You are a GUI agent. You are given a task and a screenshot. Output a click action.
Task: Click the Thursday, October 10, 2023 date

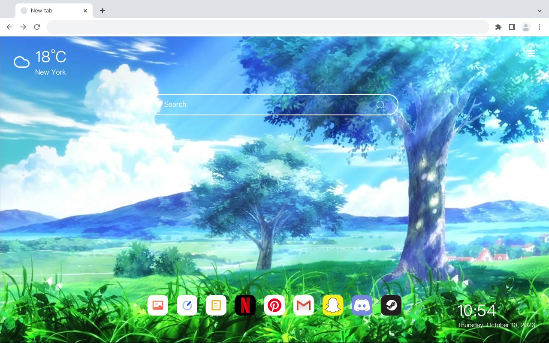click(496, 325)
